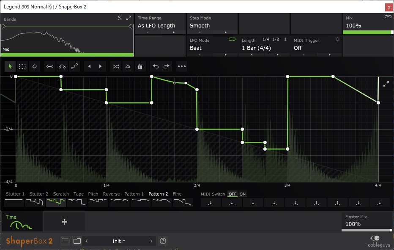Add a new shaper with plus button

[64, 222]
